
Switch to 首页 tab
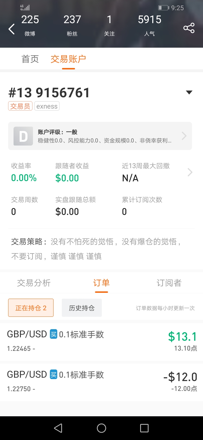tap(30, 59)
